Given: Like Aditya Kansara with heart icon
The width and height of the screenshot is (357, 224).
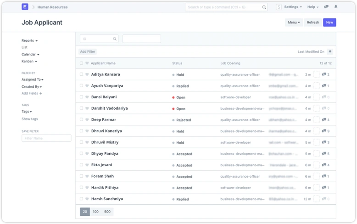Looking at the screenshot, I should [87, 74].
